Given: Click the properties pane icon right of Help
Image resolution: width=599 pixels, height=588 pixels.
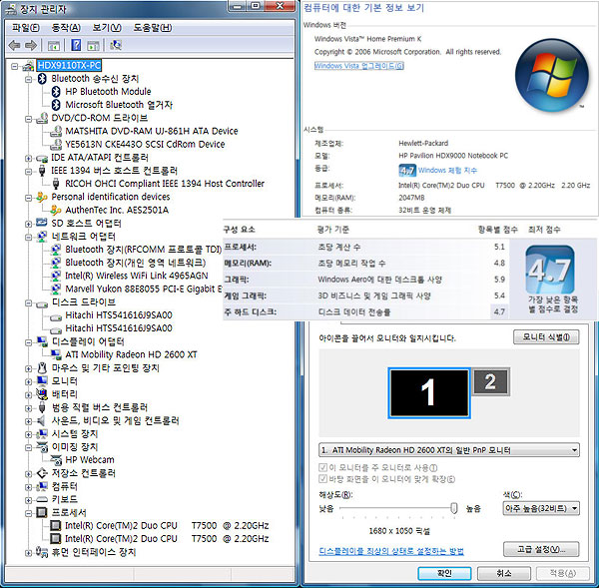Looking at the screenshot, I should [x=93, y=46].
